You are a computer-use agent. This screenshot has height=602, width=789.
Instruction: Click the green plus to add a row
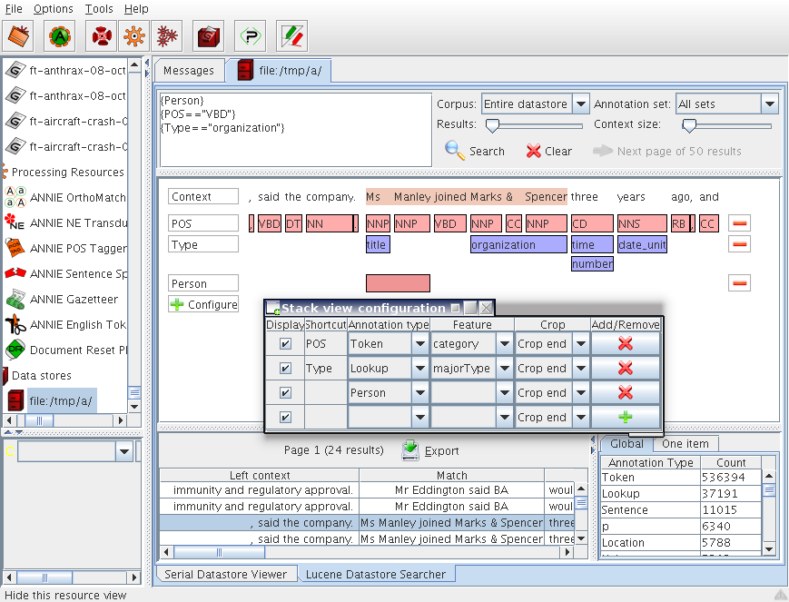click(x=625, y=417)
